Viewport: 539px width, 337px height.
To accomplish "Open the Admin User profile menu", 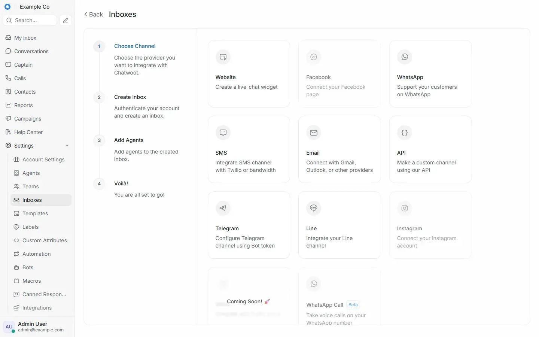I will click(37, 327).
